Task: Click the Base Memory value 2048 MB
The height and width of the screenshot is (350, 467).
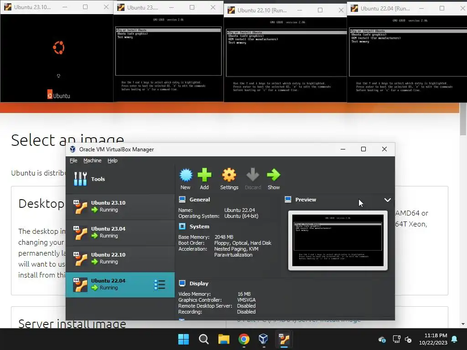Action: coord(223,237)
